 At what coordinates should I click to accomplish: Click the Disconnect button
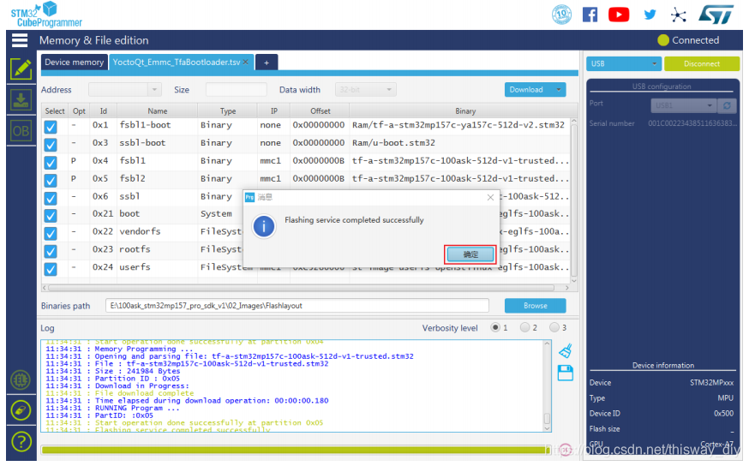[x=702, y=63]
